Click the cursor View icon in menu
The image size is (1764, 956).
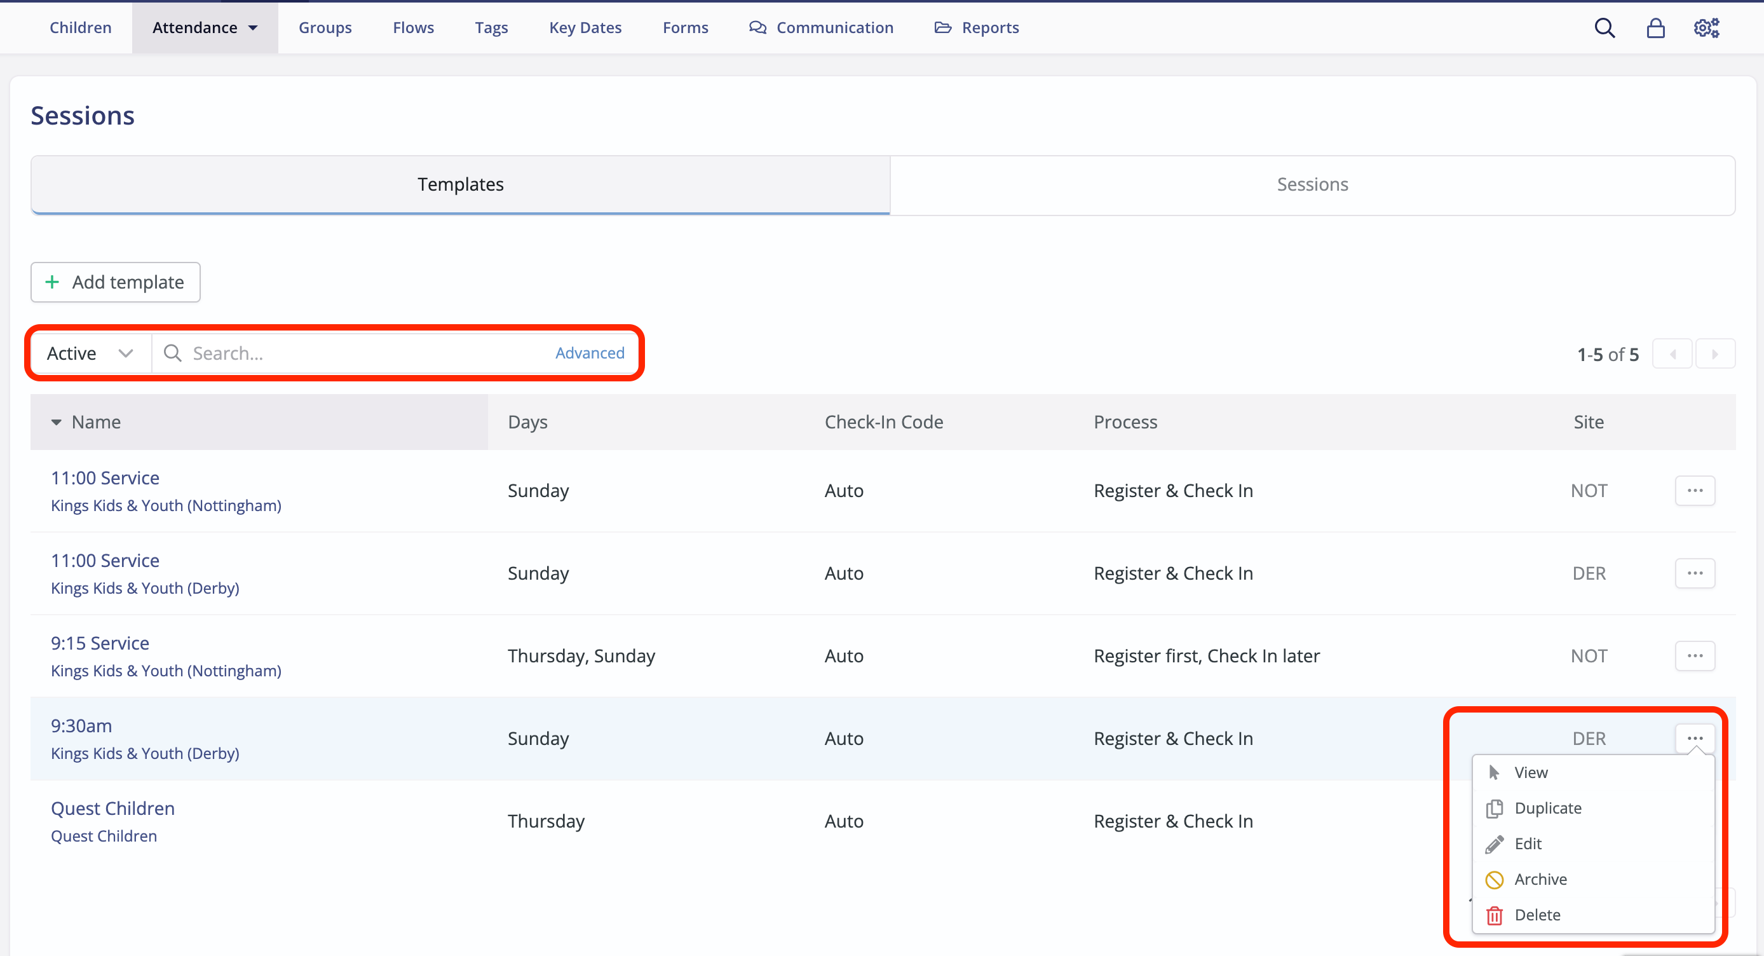point(1494,772)
